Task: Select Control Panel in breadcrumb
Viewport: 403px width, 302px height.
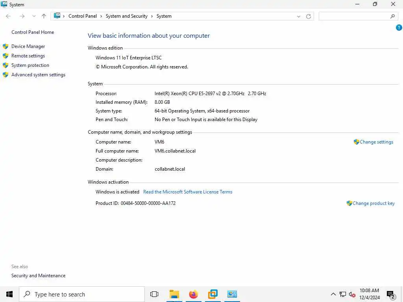Action: pos(83,16)
